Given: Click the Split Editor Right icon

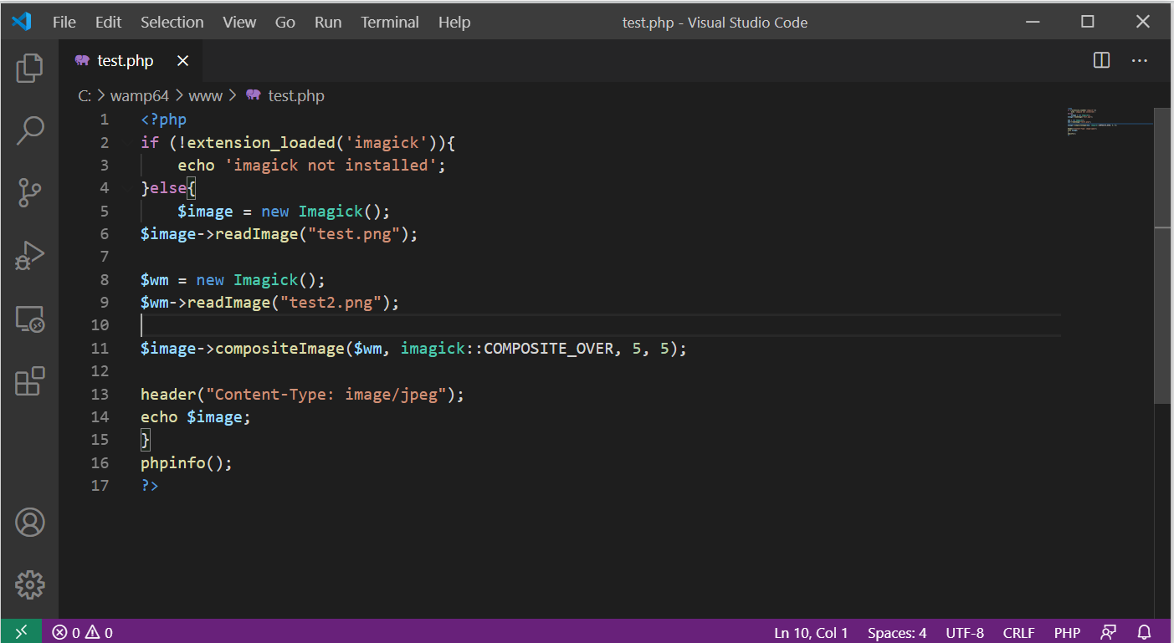Looking at the screenshot, I should pos(1102,60).
